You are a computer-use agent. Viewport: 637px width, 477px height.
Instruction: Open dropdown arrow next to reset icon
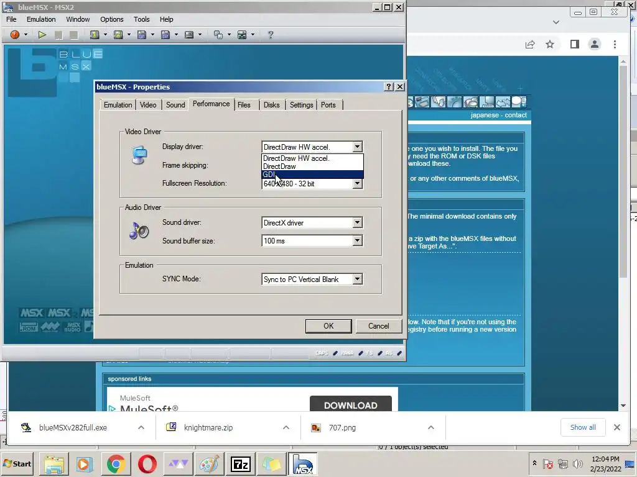26,35
